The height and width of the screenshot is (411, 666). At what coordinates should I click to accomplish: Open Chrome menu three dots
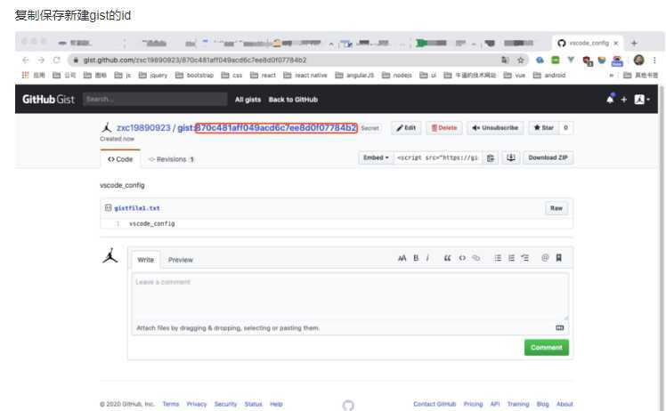[654, 60]
